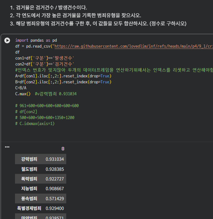Select the value 0.571429
The height and width of the screenshot is (219, 213).
pyautogui.click(x=55, y=199)
